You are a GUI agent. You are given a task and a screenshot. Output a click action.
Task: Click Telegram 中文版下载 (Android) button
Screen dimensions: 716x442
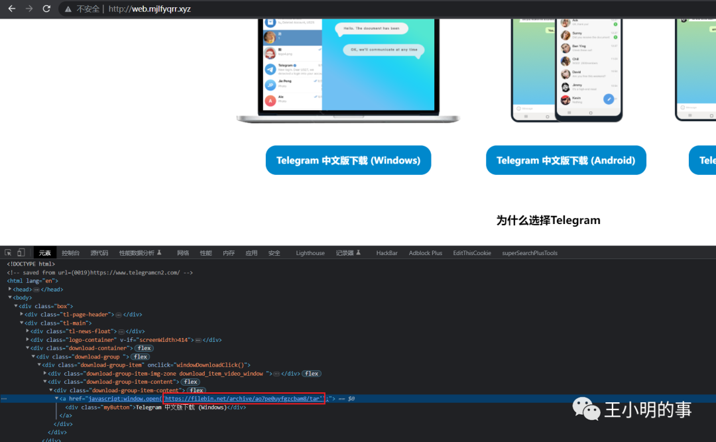click(566, 160)
